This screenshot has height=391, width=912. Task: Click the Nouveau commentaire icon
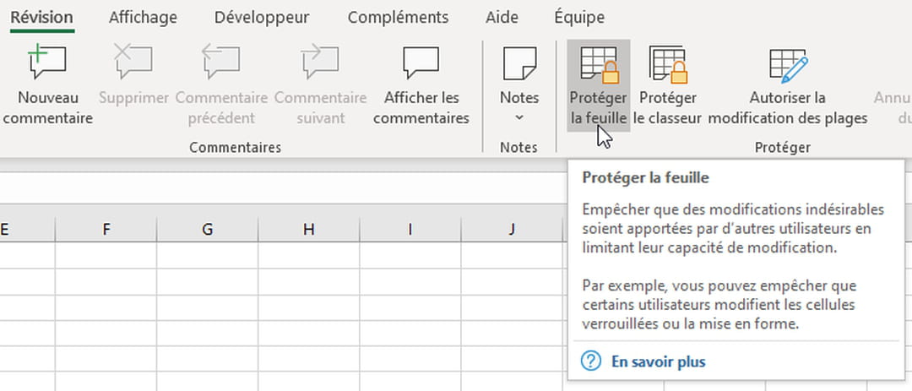(47, 62)
